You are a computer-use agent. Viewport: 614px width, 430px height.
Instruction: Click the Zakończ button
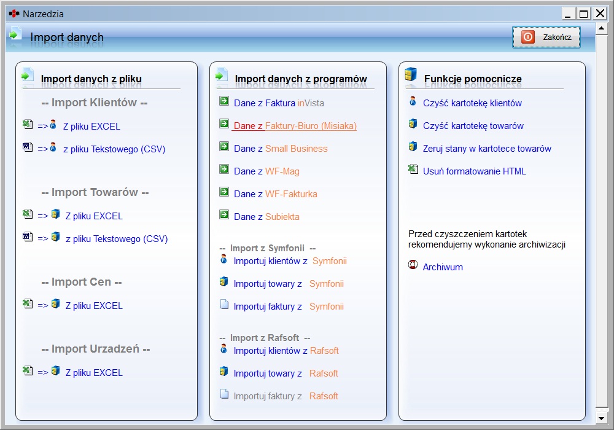click(546, 37)
